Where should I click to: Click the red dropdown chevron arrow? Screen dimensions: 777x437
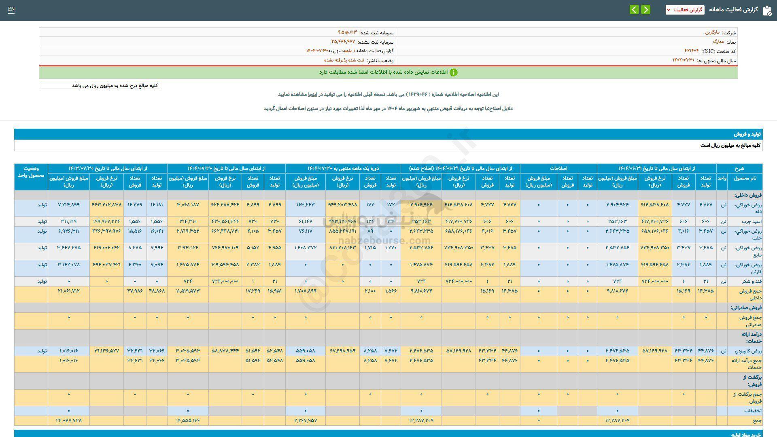[668, 10]
